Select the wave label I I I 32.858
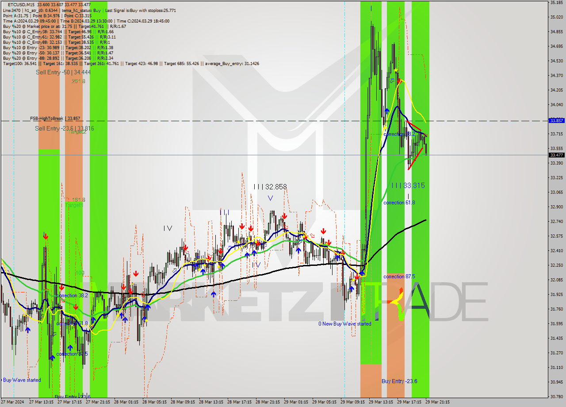 click(270, 187)
